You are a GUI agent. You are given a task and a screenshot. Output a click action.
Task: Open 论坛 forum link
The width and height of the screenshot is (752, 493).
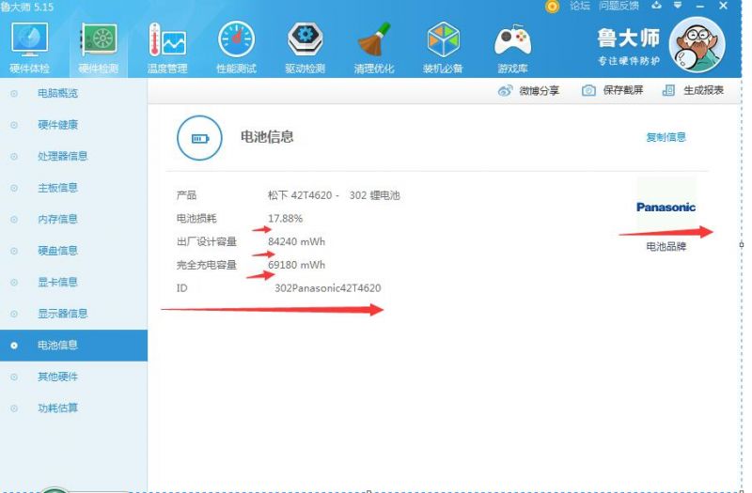coord(579,6)
